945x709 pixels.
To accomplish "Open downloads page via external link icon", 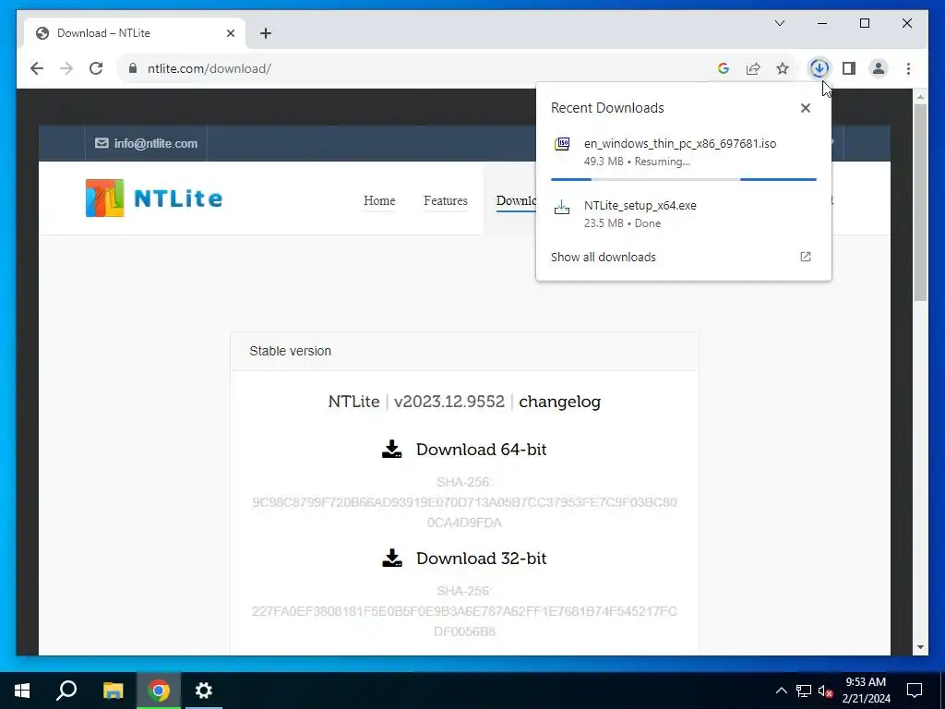I will point(805,257).
